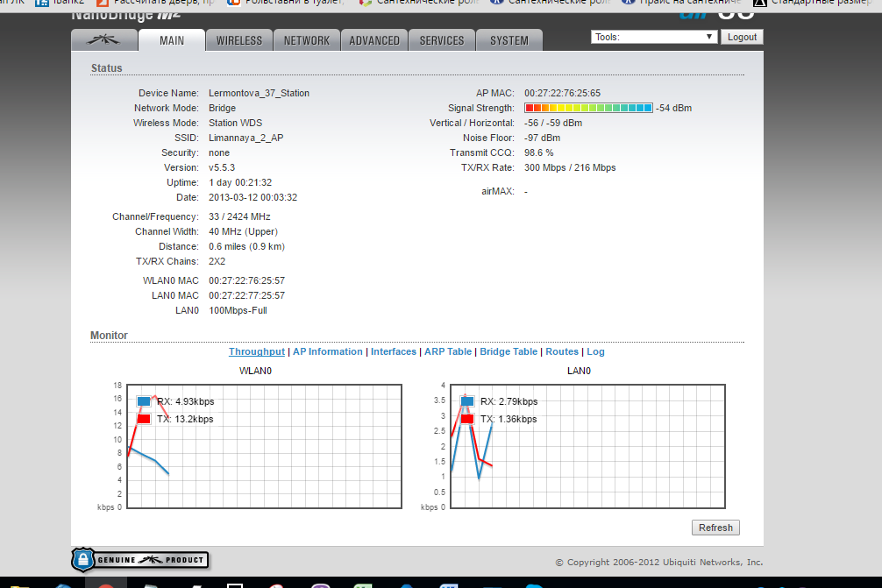Expand the Tools dropdown

[x=654, y=38]
